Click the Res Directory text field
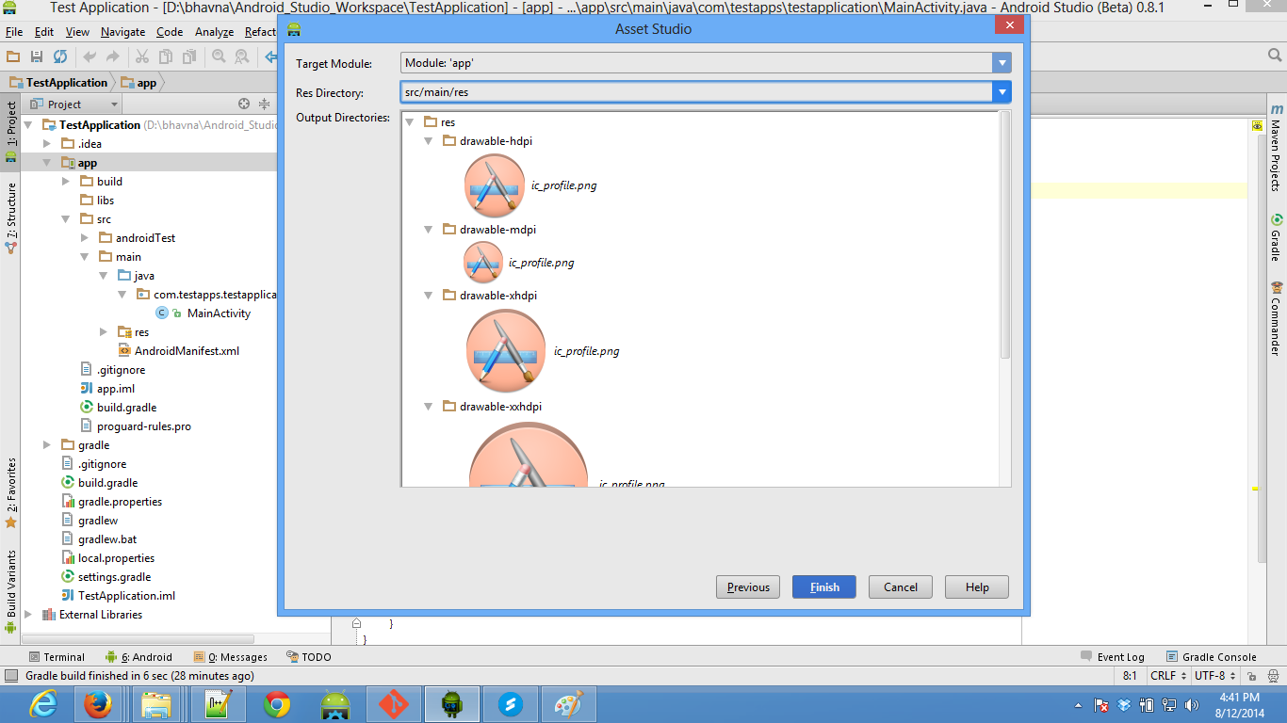1287x723 pixels. 696,92
